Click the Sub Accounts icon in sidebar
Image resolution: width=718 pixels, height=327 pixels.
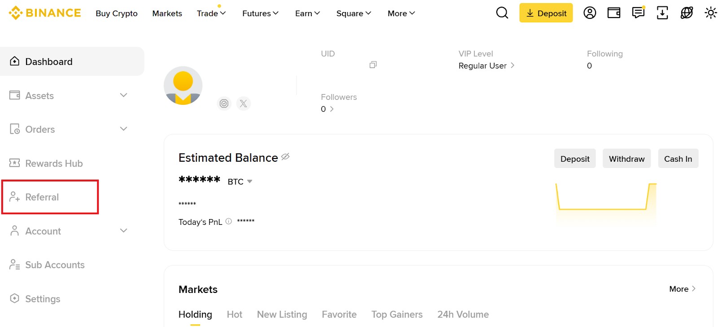click(15, 264)
